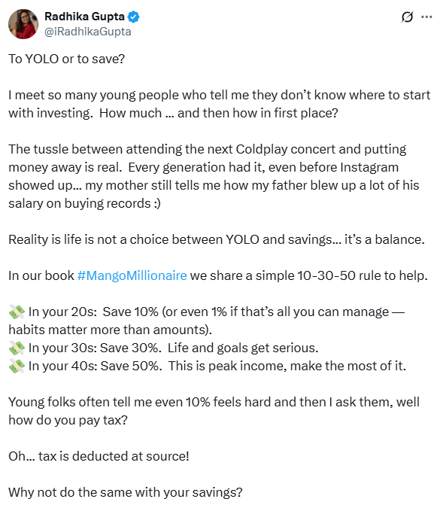
Task: Click the "To YOLO or to save?" opening line
Action: click(67, 59)
